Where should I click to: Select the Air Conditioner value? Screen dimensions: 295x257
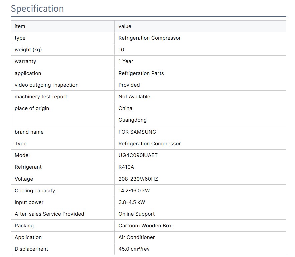coord(136,237)
